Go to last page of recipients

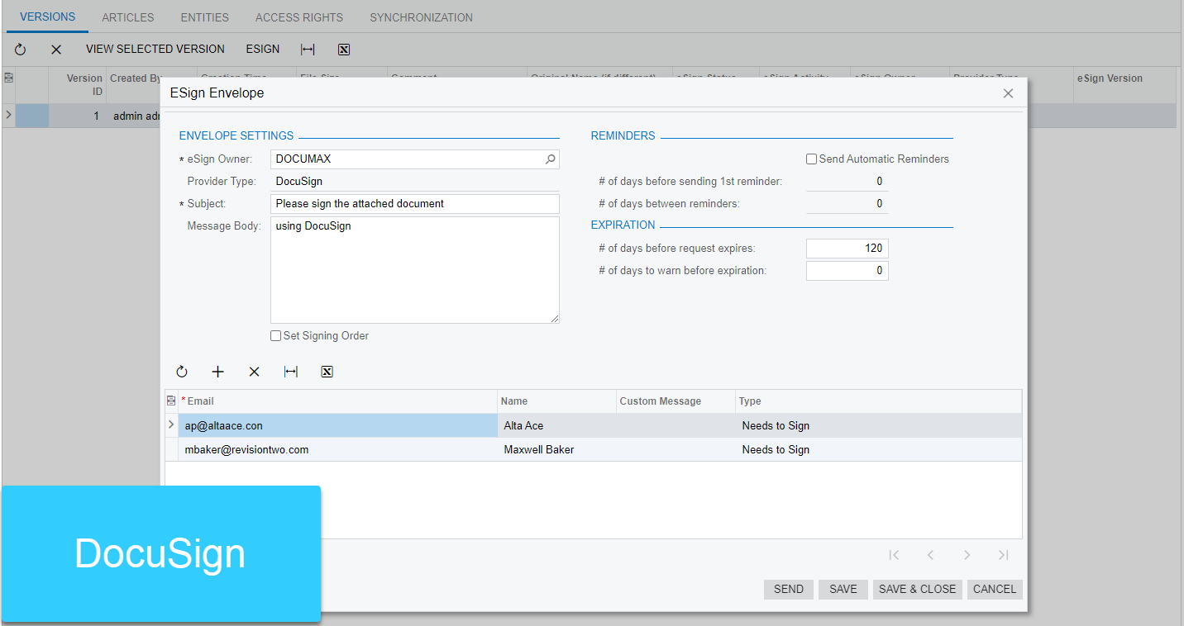click(x=1003, y=555)
